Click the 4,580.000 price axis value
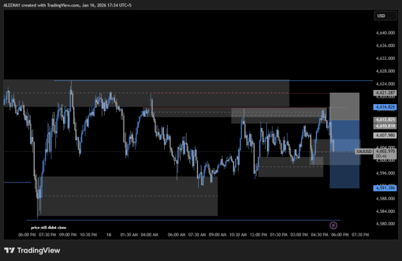This screenshot has height=261, width=402. pyautogui.click(x=385, y=224)
